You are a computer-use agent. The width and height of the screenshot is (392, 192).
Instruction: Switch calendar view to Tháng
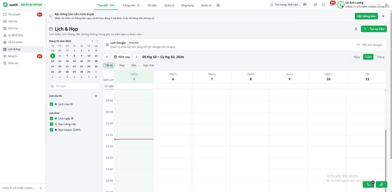380,57
